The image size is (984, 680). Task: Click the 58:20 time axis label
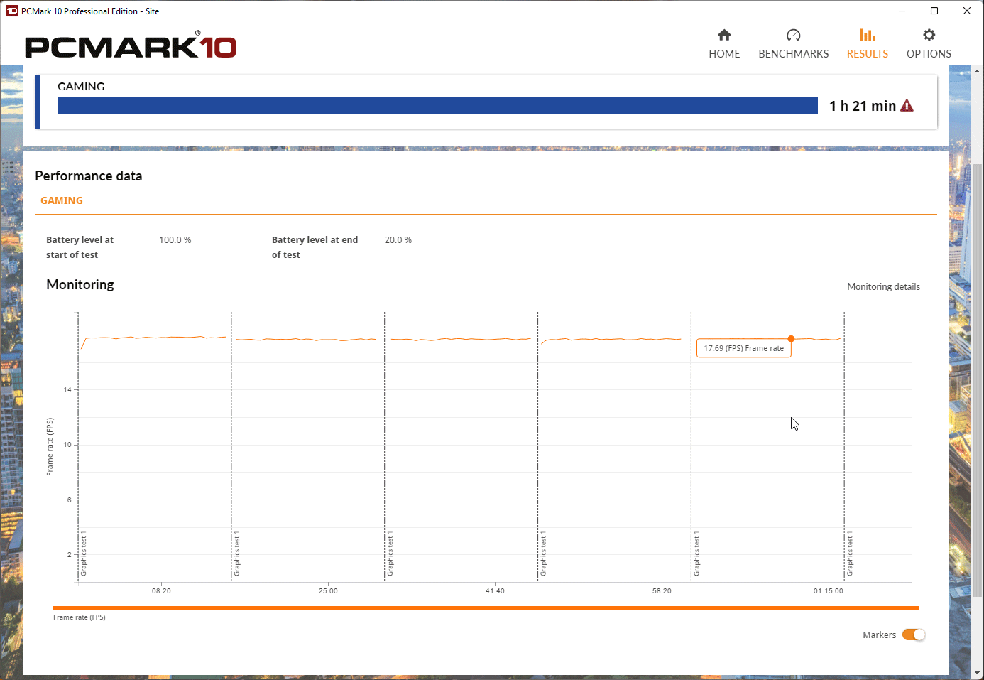(x=662, y=590)
